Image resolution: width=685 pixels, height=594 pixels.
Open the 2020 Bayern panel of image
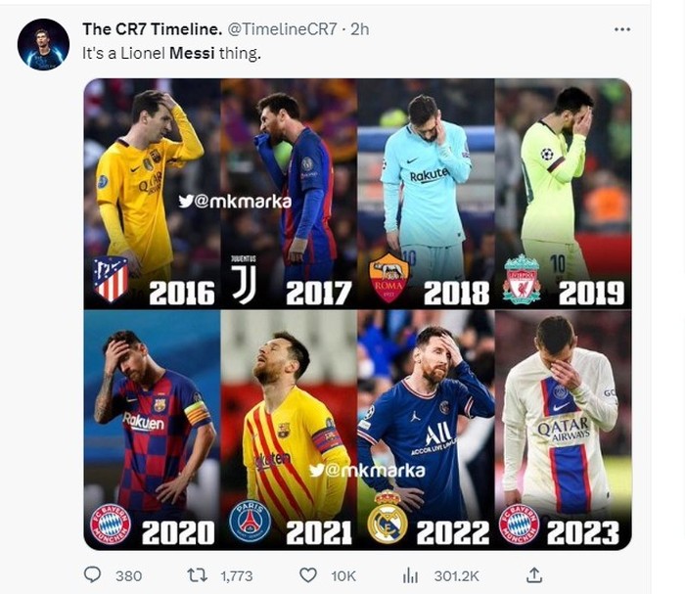point(152,431)
